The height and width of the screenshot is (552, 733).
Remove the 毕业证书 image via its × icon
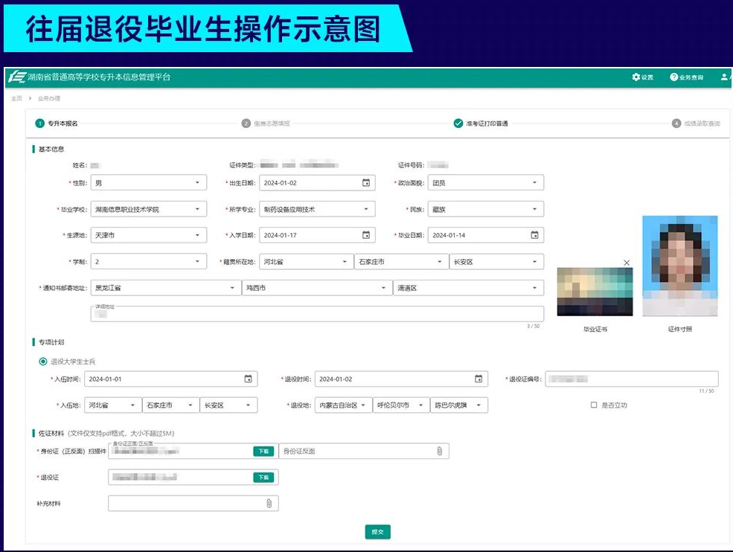click(x=626, y=263)
